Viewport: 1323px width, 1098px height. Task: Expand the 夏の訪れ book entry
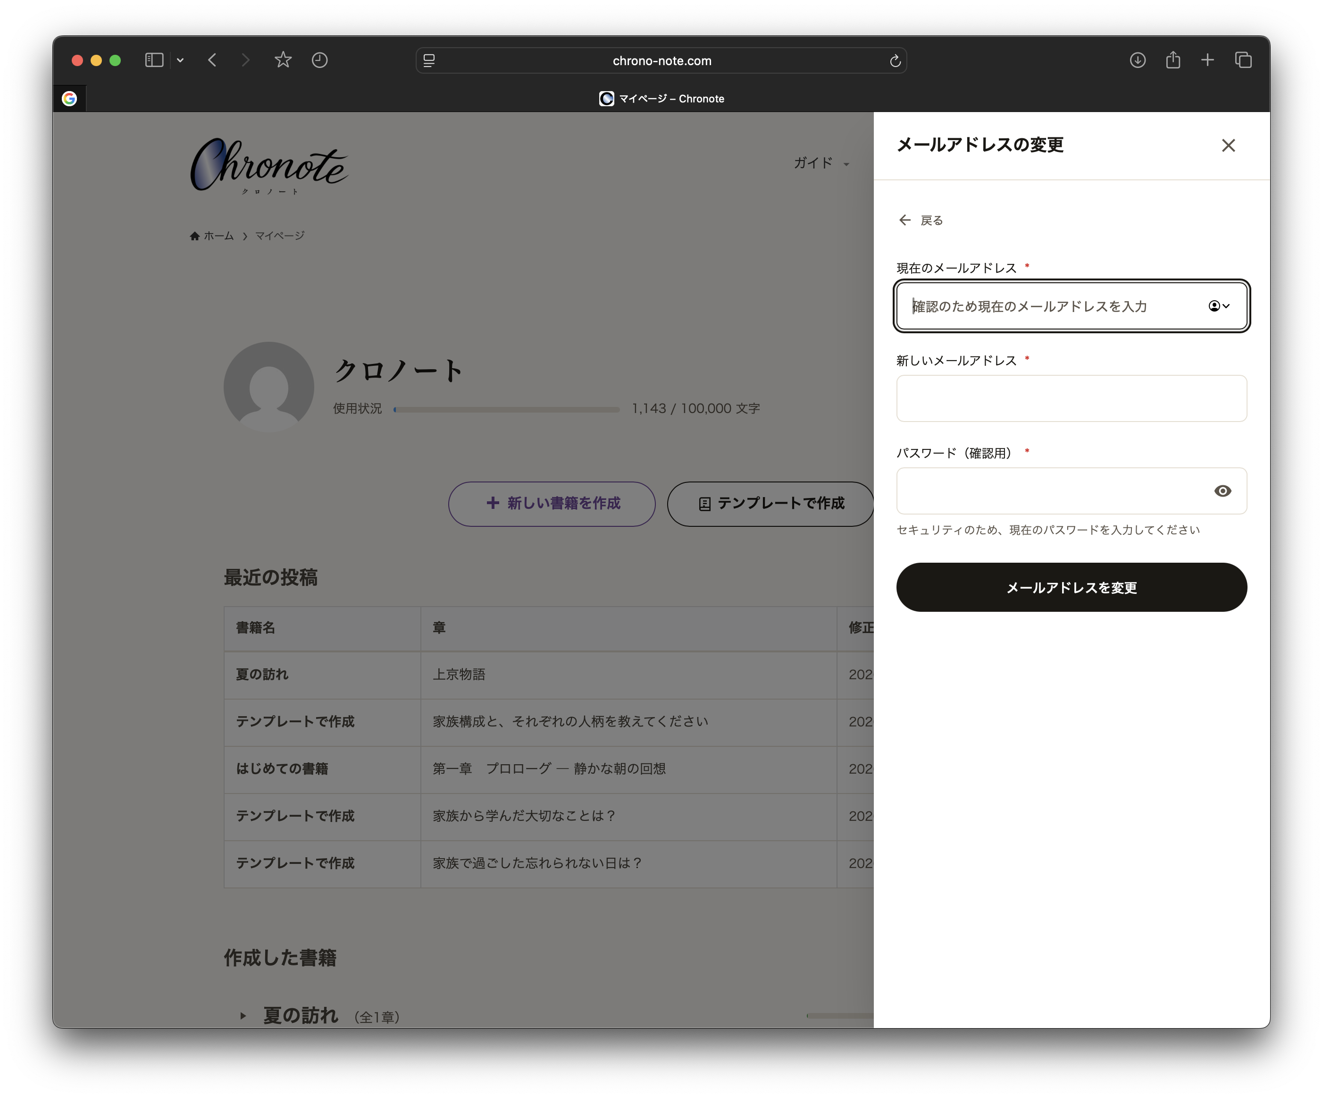(243, 1015)
